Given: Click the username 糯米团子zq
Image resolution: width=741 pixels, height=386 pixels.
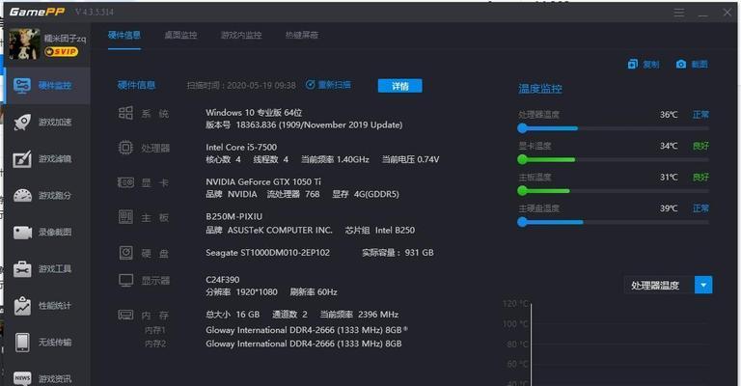Looking at the screenshot, I should (66, 39).
